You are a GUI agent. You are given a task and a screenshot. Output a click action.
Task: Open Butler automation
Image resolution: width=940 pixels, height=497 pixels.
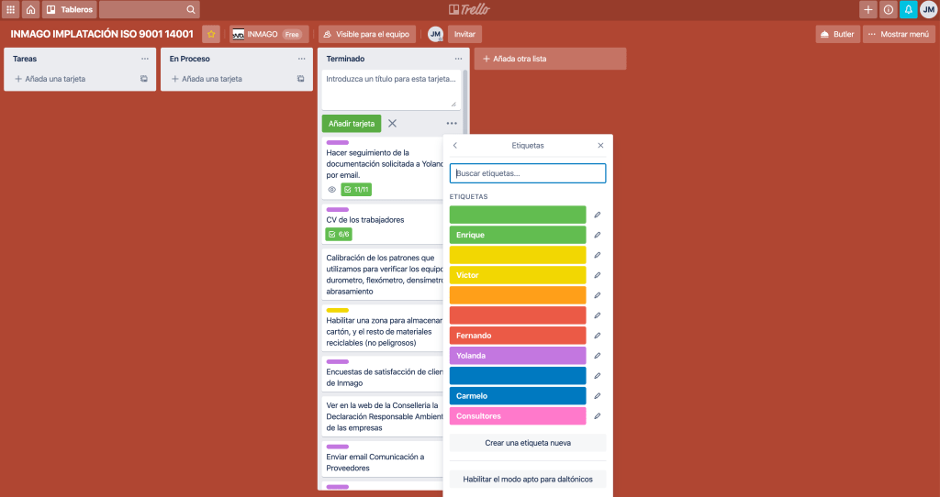837,34
